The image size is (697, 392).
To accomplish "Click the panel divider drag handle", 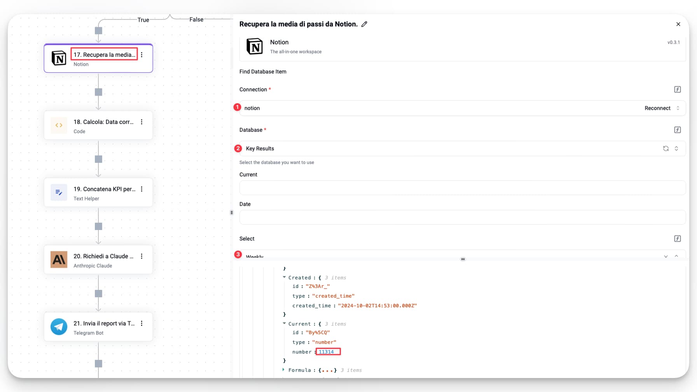I will [x=232, y=213].
